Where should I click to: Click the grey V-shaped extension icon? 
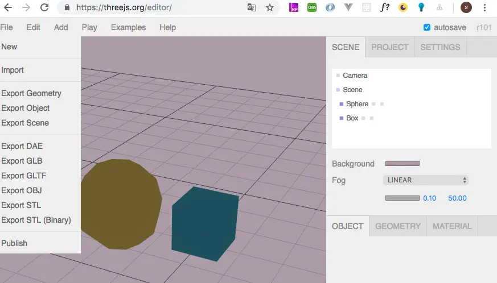tap(348, 7)
